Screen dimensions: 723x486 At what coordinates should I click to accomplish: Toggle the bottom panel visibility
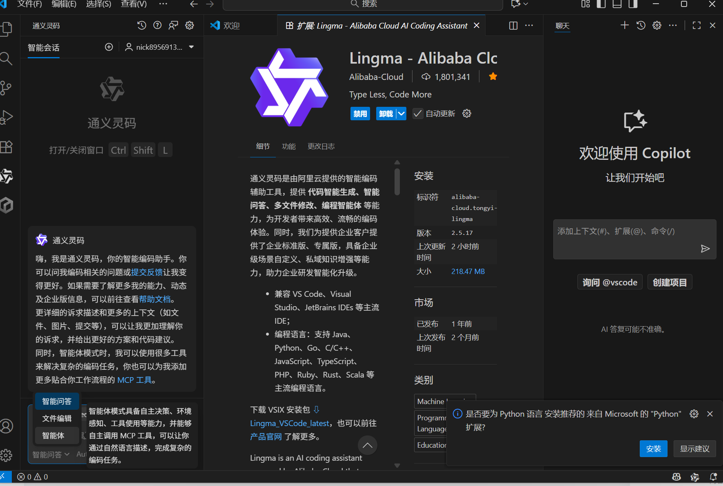click(x=617, y=4)
